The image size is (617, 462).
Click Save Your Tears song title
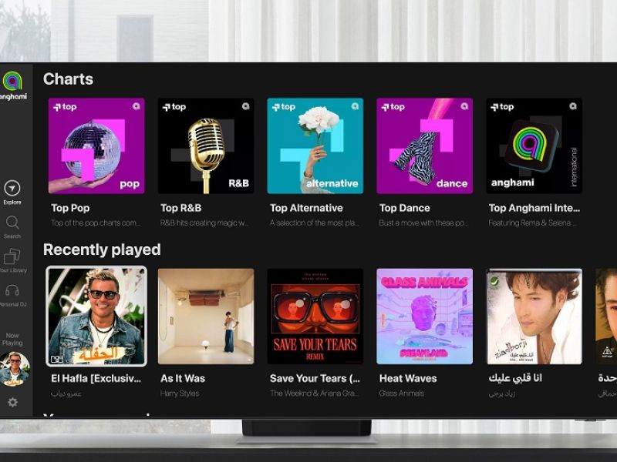pos(315,378)
